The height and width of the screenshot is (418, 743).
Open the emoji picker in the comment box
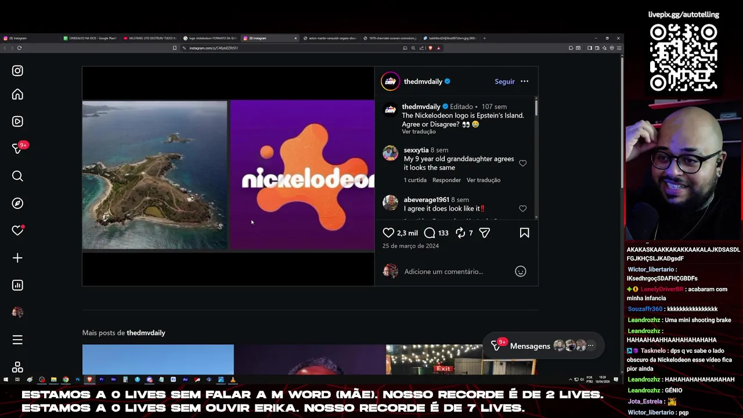pos(521,272)
